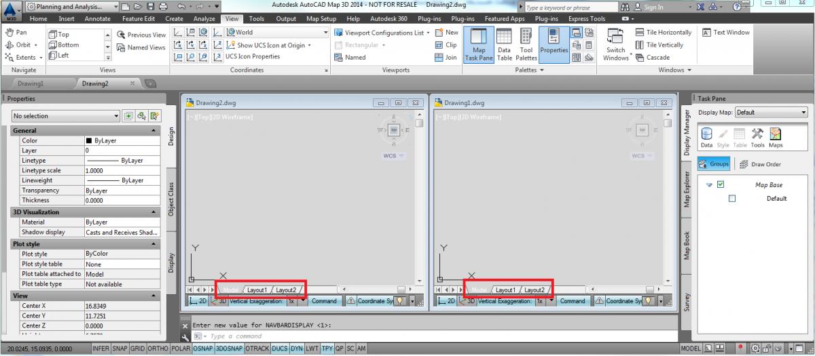Toggle OTRACK in status bar
This screenshot has width=815, height=356.
[257, 349]
